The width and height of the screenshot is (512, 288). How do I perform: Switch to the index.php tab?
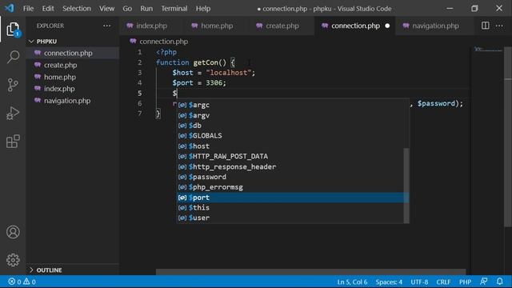[x=151, y=26]
